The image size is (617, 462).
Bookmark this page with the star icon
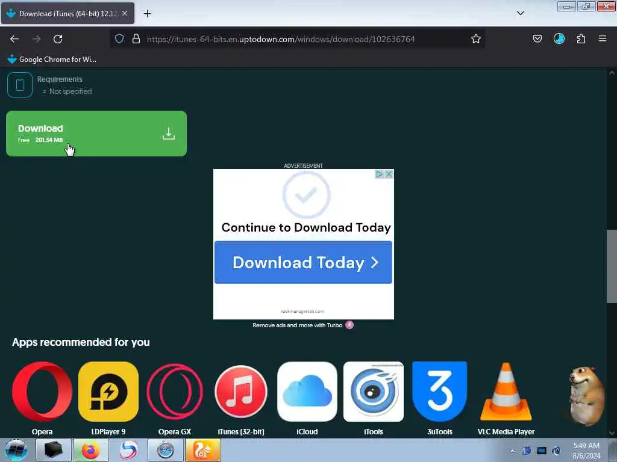pyautogui.click(x=476, y=38)
